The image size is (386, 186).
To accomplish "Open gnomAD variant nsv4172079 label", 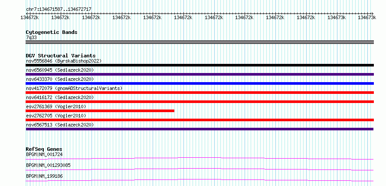I will pos(74,88).
